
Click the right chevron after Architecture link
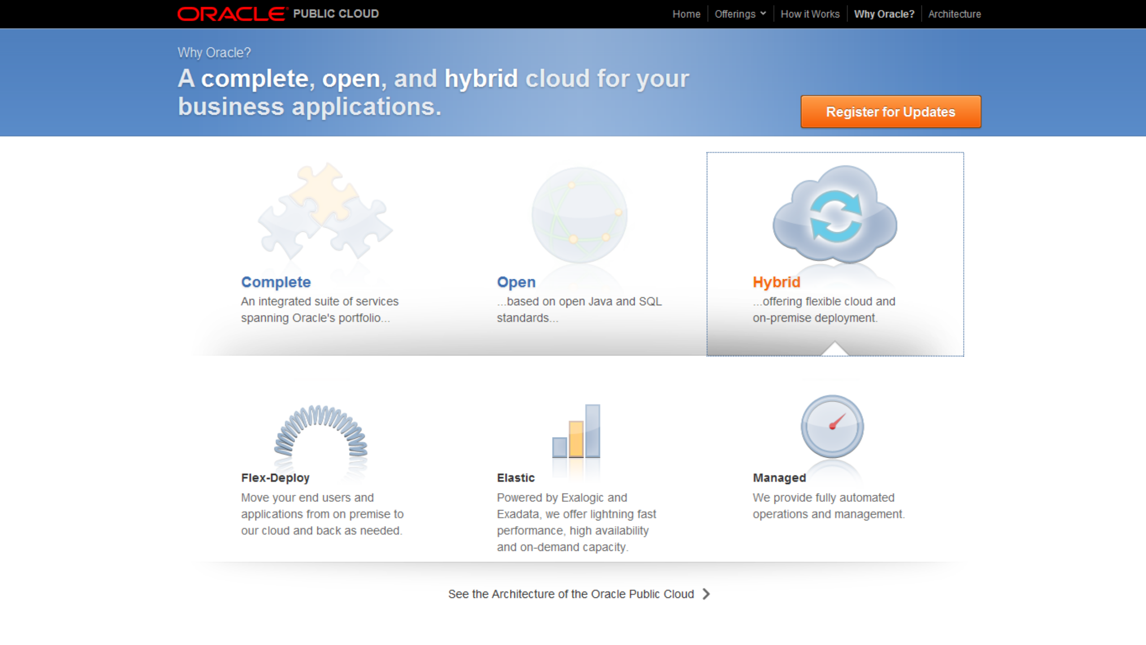tap(706, 594)
